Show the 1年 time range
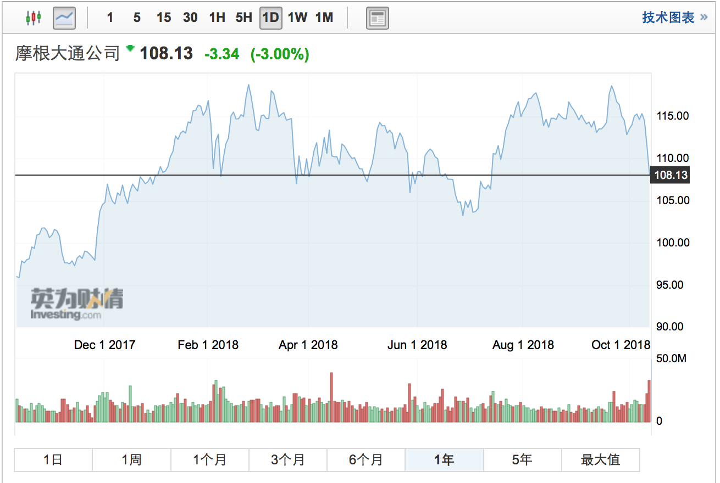This screenshot has width=720, height=483. click(x=444, y=460)
